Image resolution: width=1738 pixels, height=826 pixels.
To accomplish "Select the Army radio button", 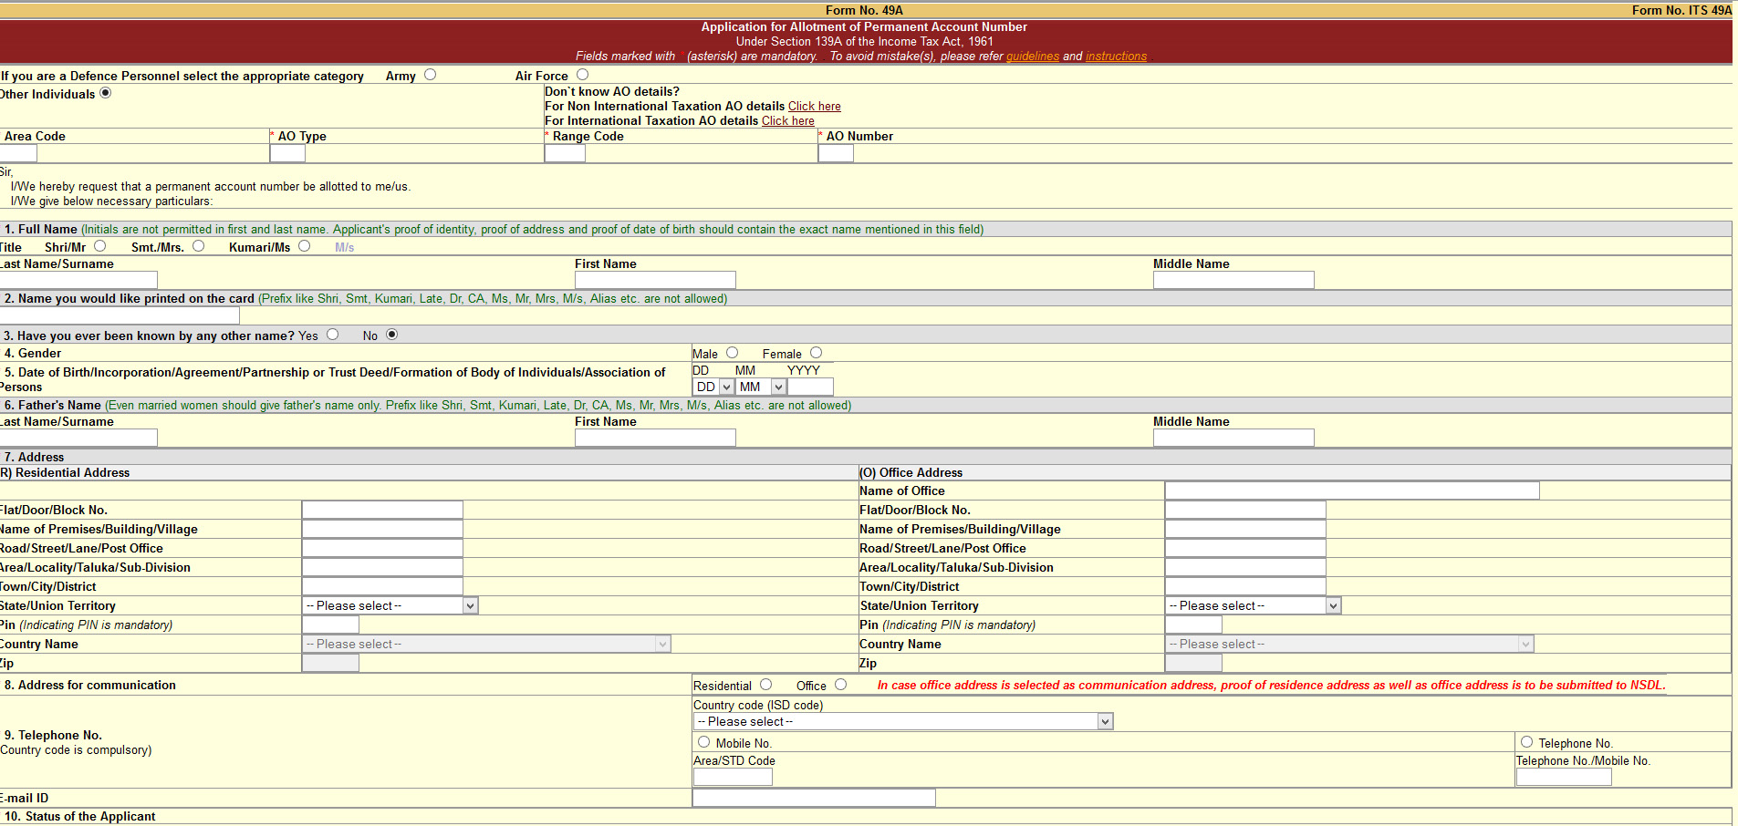I will point(431,75).
